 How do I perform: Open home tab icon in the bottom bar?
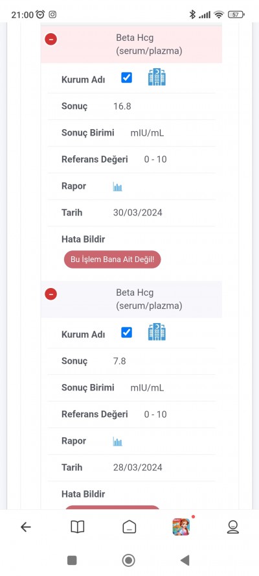[129, 527]
